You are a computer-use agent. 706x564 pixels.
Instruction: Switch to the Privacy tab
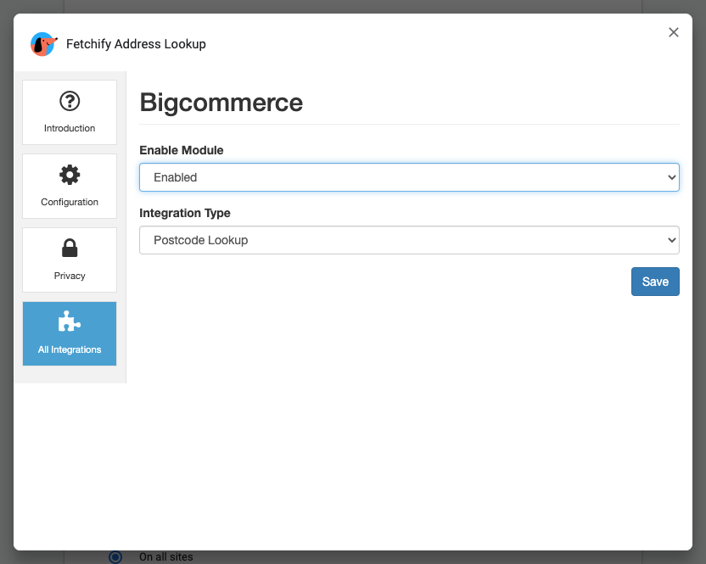[x=70, y=260]
